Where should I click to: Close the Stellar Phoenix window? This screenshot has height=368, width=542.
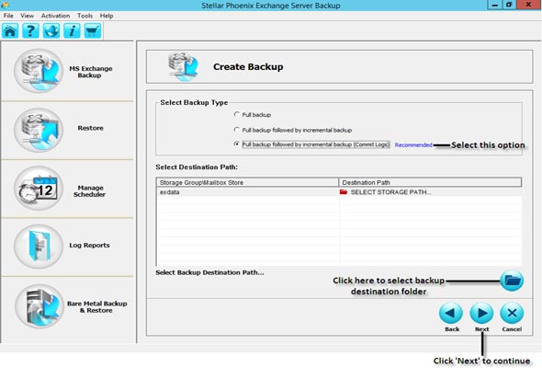pyautogui.click(x=528, y=5)
